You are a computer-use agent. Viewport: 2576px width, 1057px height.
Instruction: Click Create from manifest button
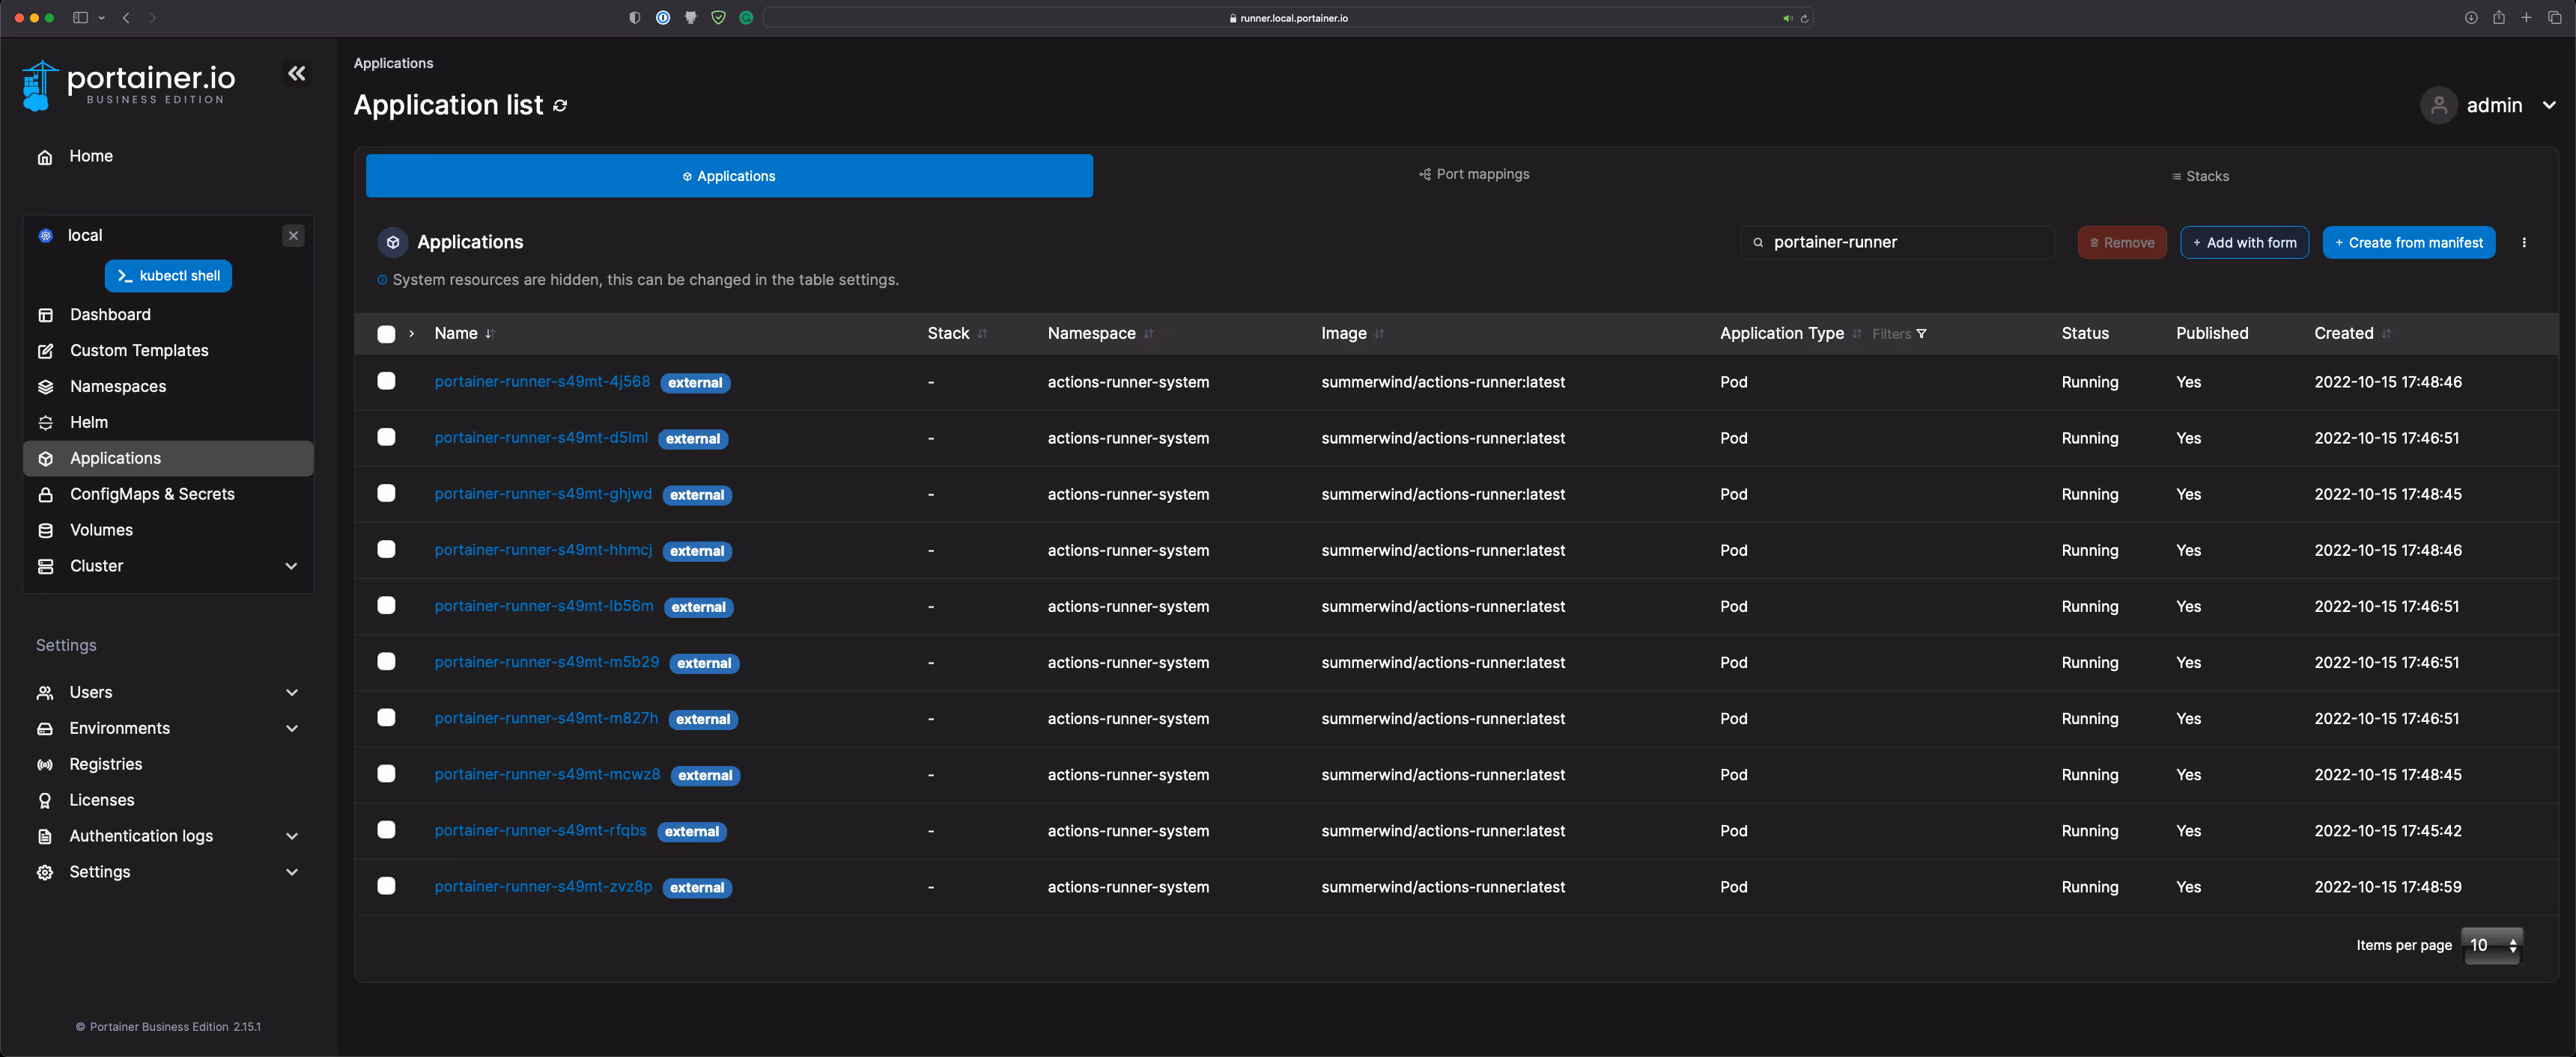pyautogui.click(x=2408, y=243)
